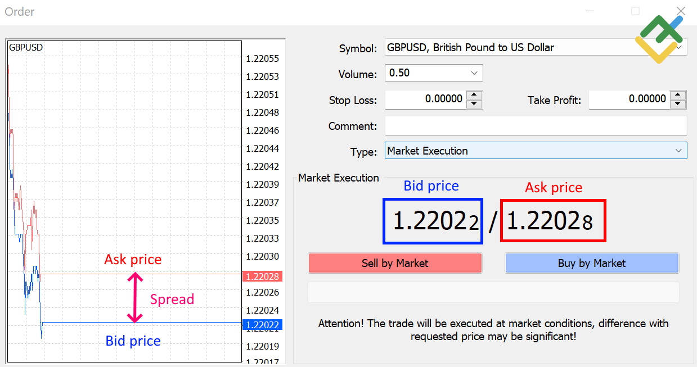
Task: Click the GBPUSD label in the tick chart
Action: (x=26, y=48)
